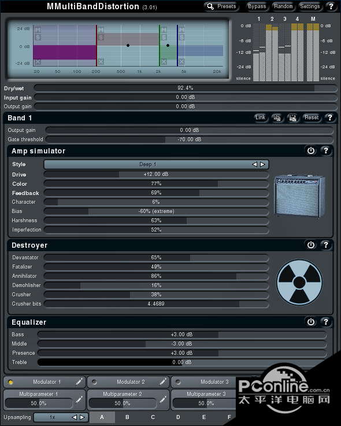Click the Drive slider at +12.00 dB

(156, 174)
